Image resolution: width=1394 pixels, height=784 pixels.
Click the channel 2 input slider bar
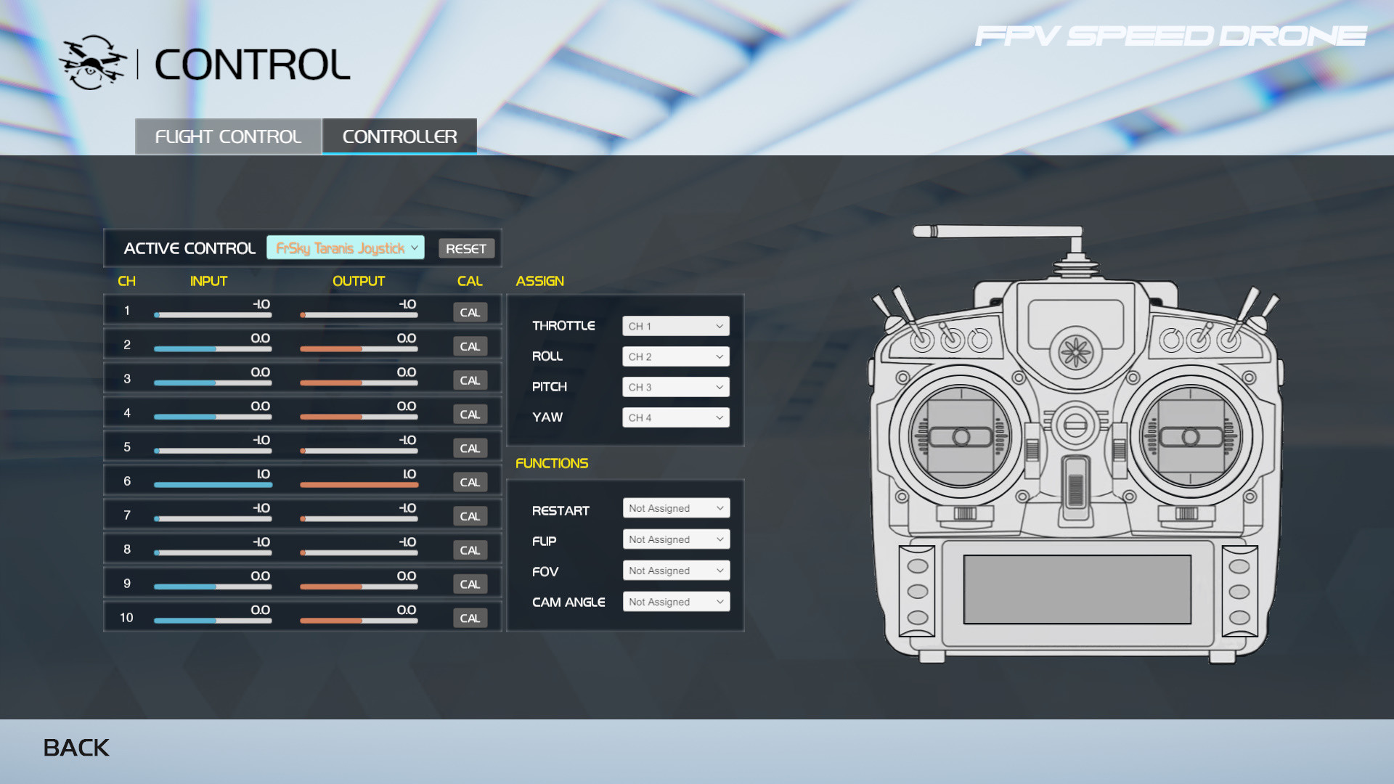(213, 349)
